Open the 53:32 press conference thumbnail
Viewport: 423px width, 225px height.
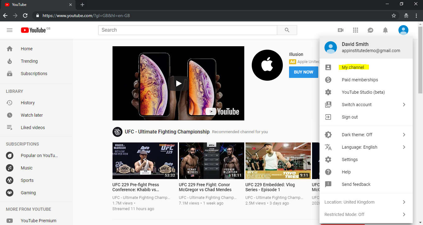(x=145, y=161)
